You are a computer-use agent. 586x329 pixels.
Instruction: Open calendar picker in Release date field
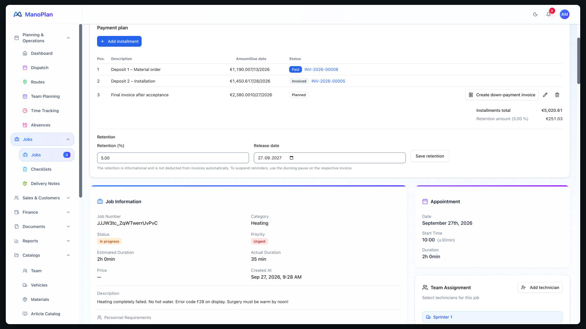point(291,158)
